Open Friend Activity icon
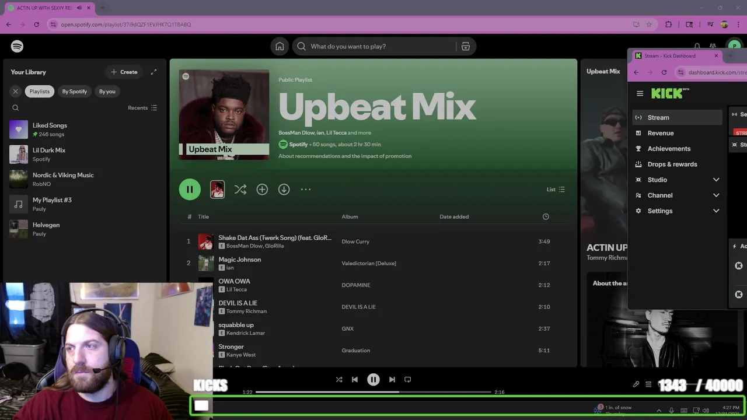 713,46
